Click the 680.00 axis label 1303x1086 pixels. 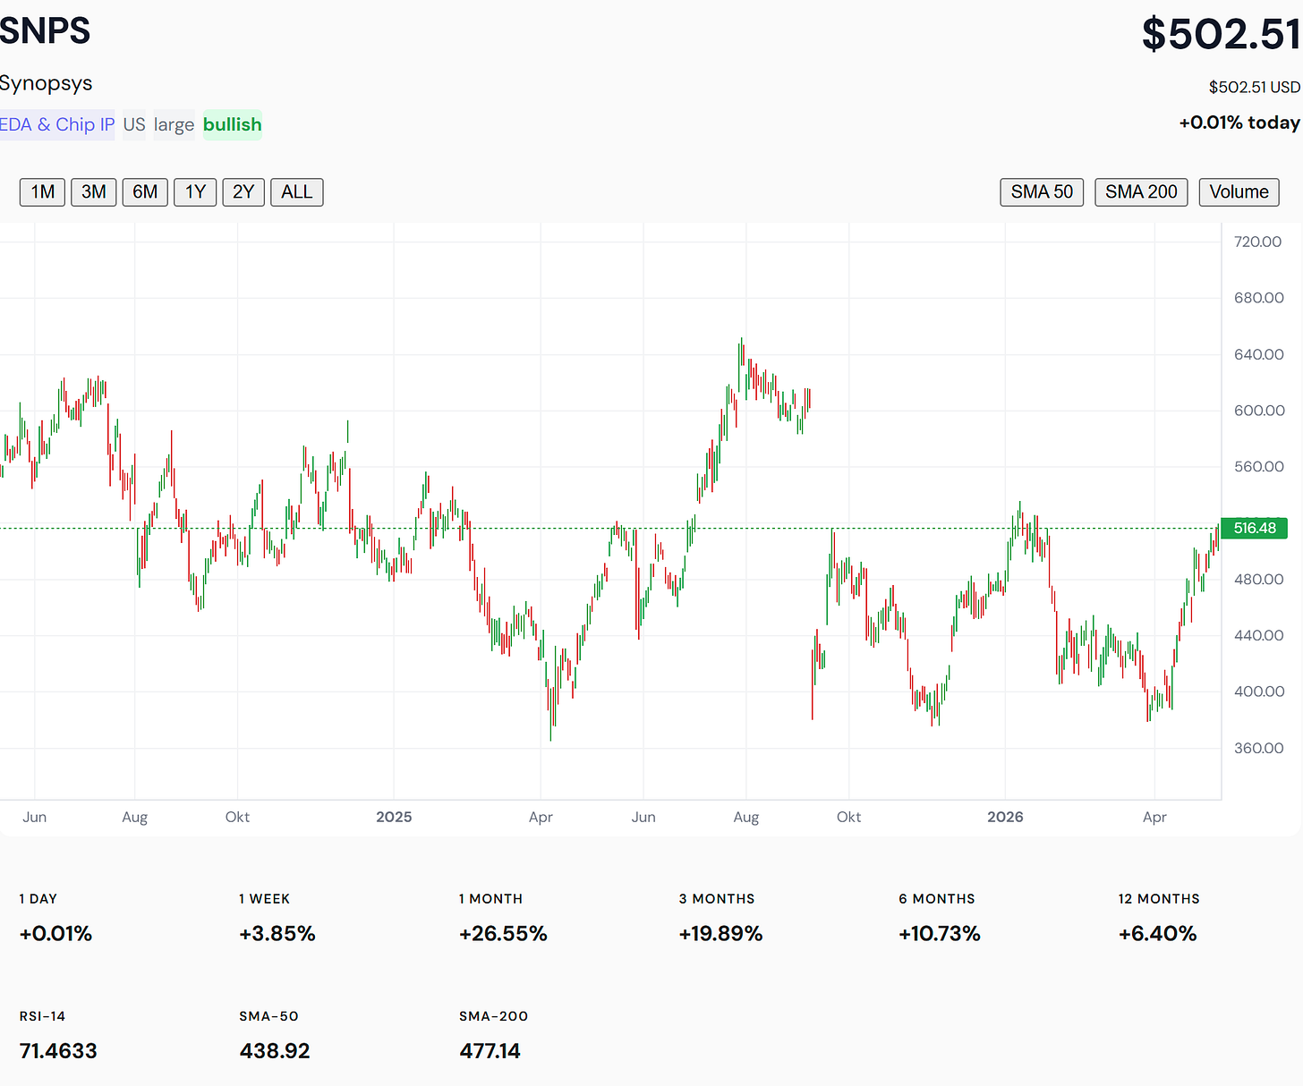(x=1258, y=298)
